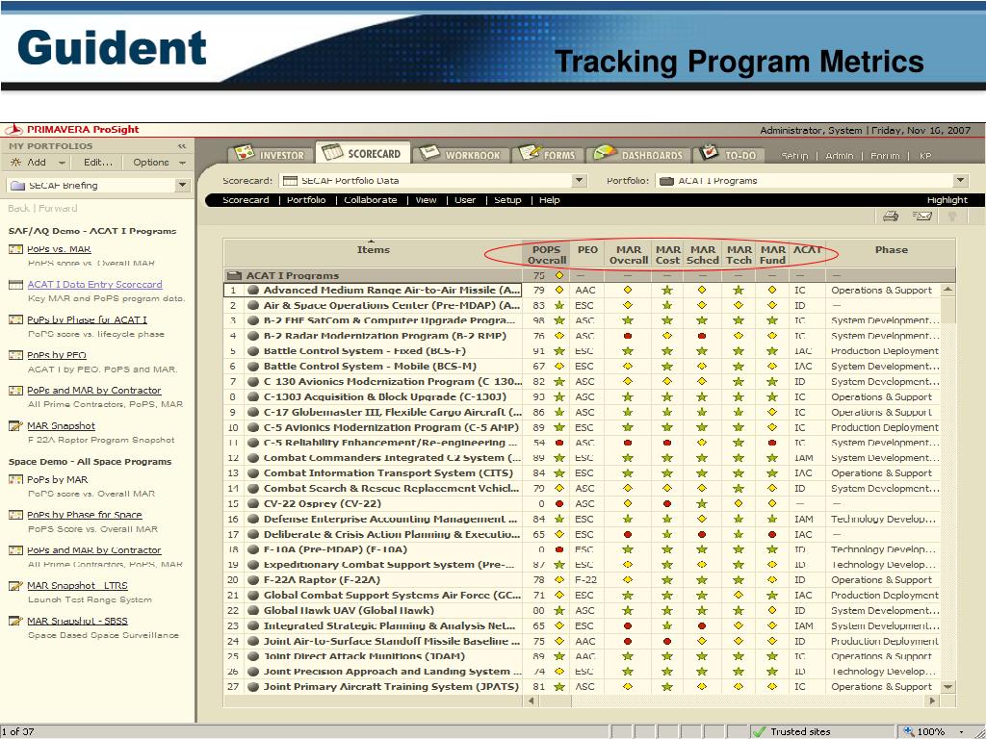Image resolution: width=986 pixels, height=739 pixels.
Task: Click the Highlight option
Action: [947, 200]
